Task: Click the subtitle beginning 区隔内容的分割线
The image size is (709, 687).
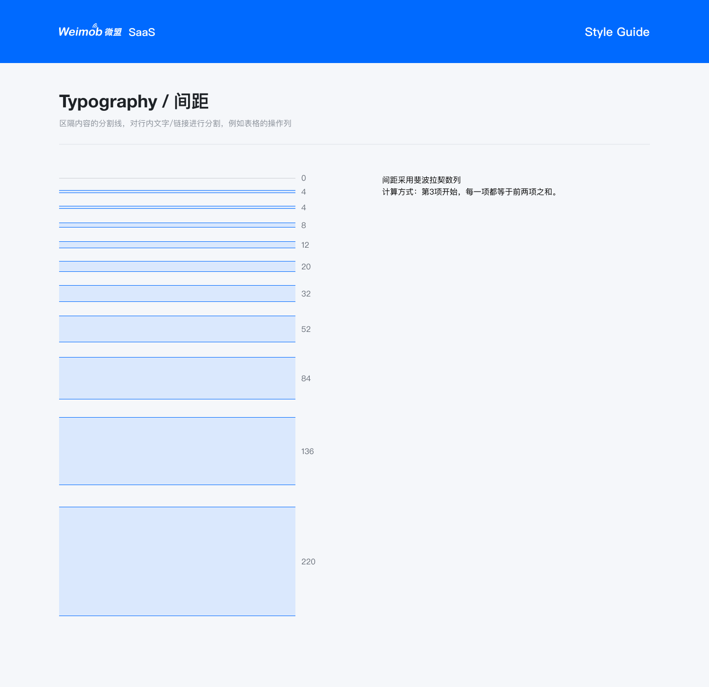Action: pos(175,123)
